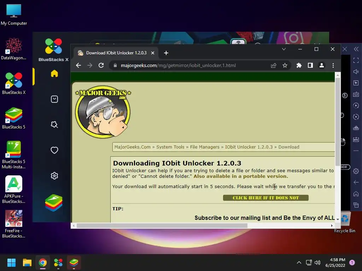Launch BlueStacks 5 from BlueStacks X sidebar
362x271 pixels.
(54, 203)
